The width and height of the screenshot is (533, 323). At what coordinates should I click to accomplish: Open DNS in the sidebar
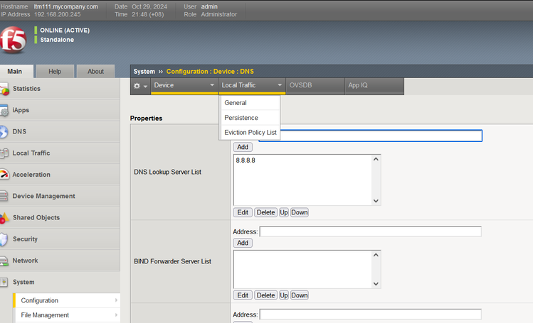(x=19, y=131)
